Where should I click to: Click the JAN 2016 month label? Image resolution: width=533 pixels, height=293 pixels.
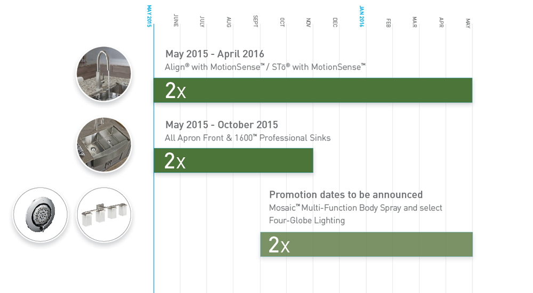click(x=362, y=17)
